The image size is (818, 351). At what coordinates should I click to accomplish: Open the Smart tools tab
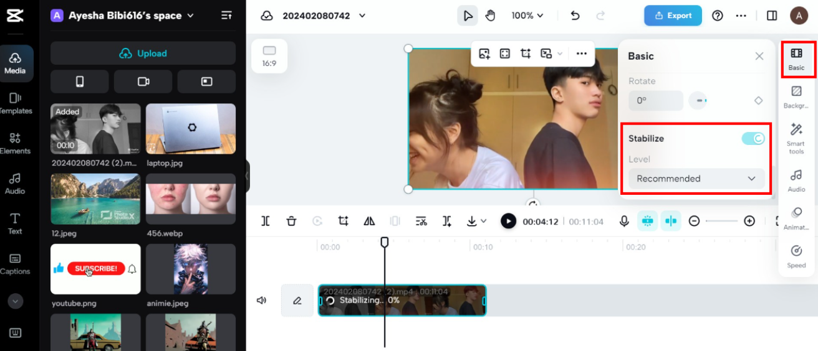(x=796, y=139)
